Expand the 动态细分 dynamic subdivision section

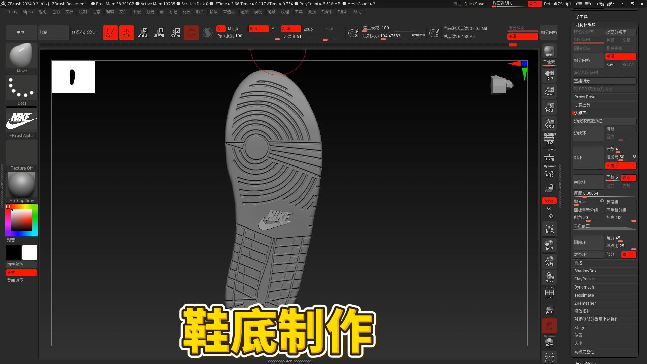tap(582, 105)
